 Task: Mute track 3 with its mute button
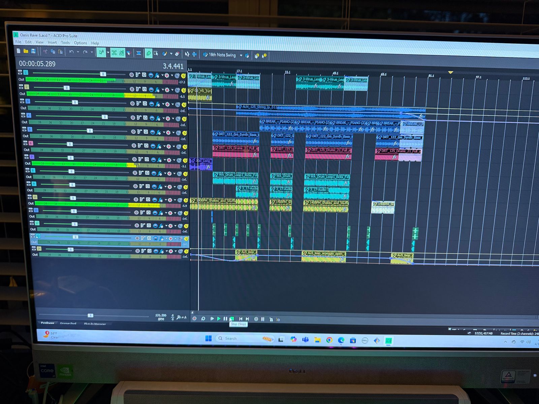pos(178,104)
